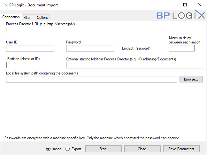This screenshot has width=207, height=155.
Task: Focus the minimum delay input field
Action: coord(181,48)
